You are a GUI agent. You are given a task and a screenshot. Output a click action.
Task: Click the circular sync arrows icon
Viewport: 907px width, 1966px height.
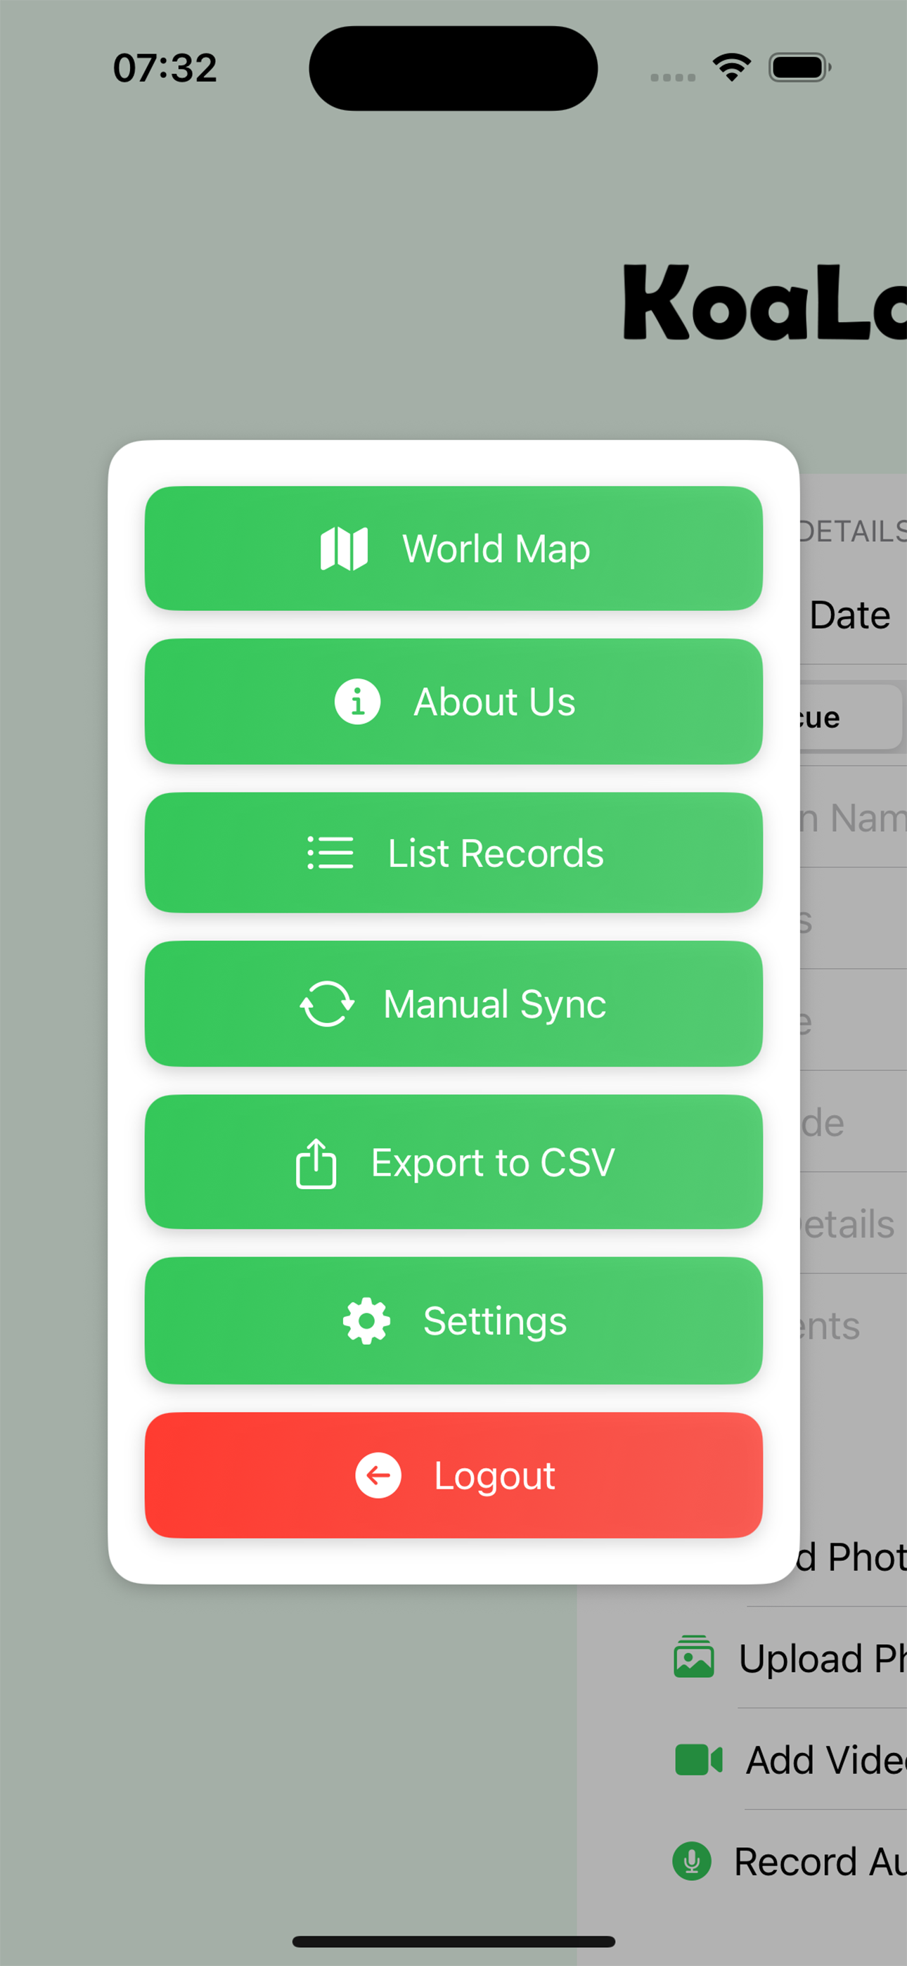pyautogui.click(x=327, y=1003)
